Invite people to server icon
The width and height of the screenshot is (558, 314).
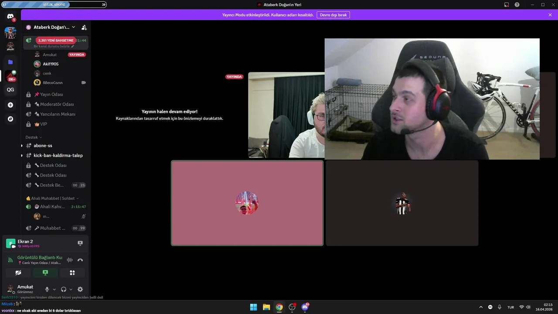(84, 27)
